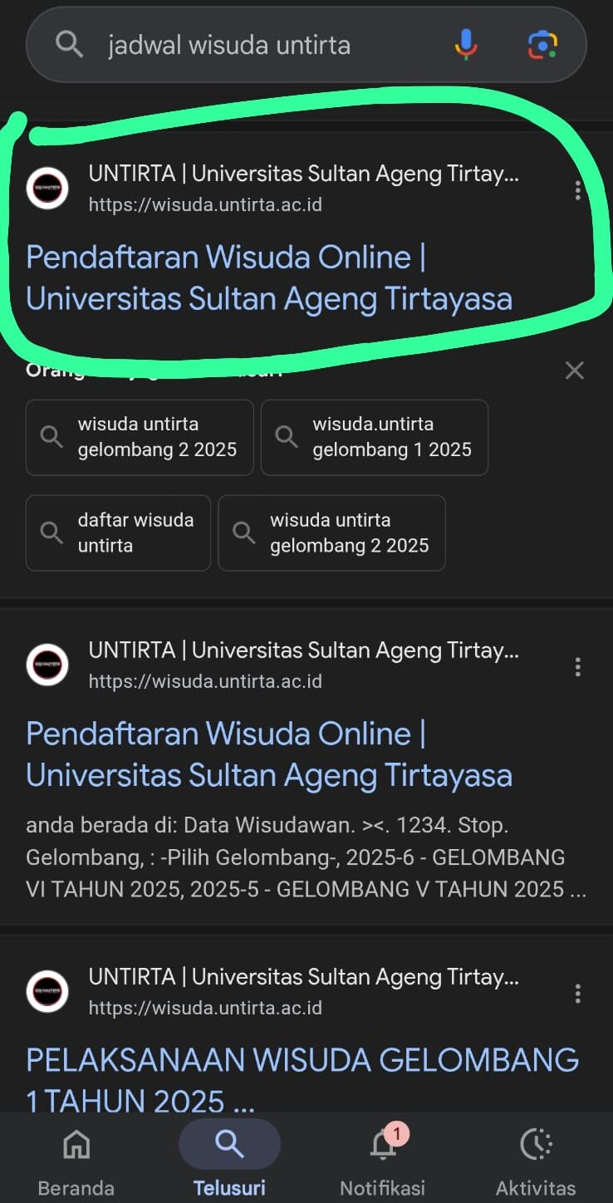This screenshot has width=613, height=1203.
Task: Open three-dot menu of first result
Action: coord(577,191)
